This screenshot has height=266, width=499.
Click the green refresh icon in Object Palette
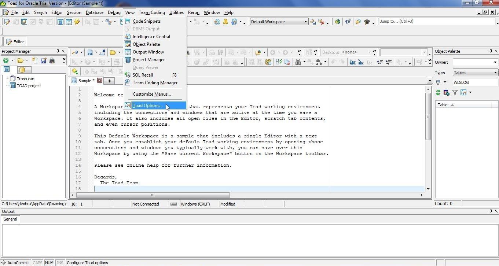click(x=438, y=93)
